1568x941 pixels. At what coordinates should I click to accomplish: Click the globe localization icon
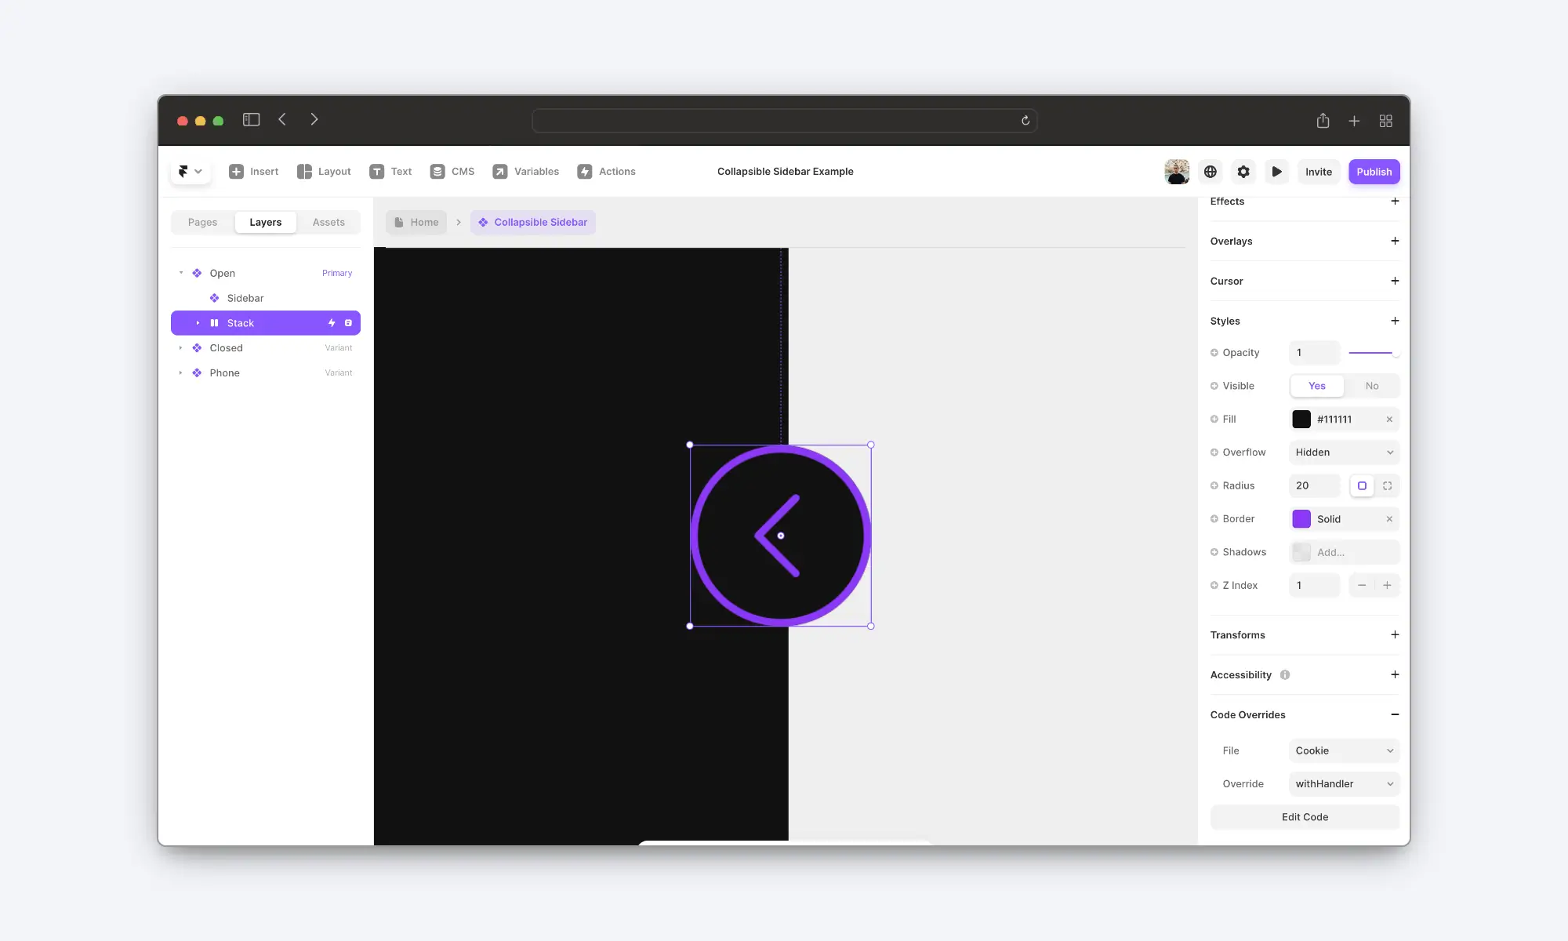click(1210, 172)
